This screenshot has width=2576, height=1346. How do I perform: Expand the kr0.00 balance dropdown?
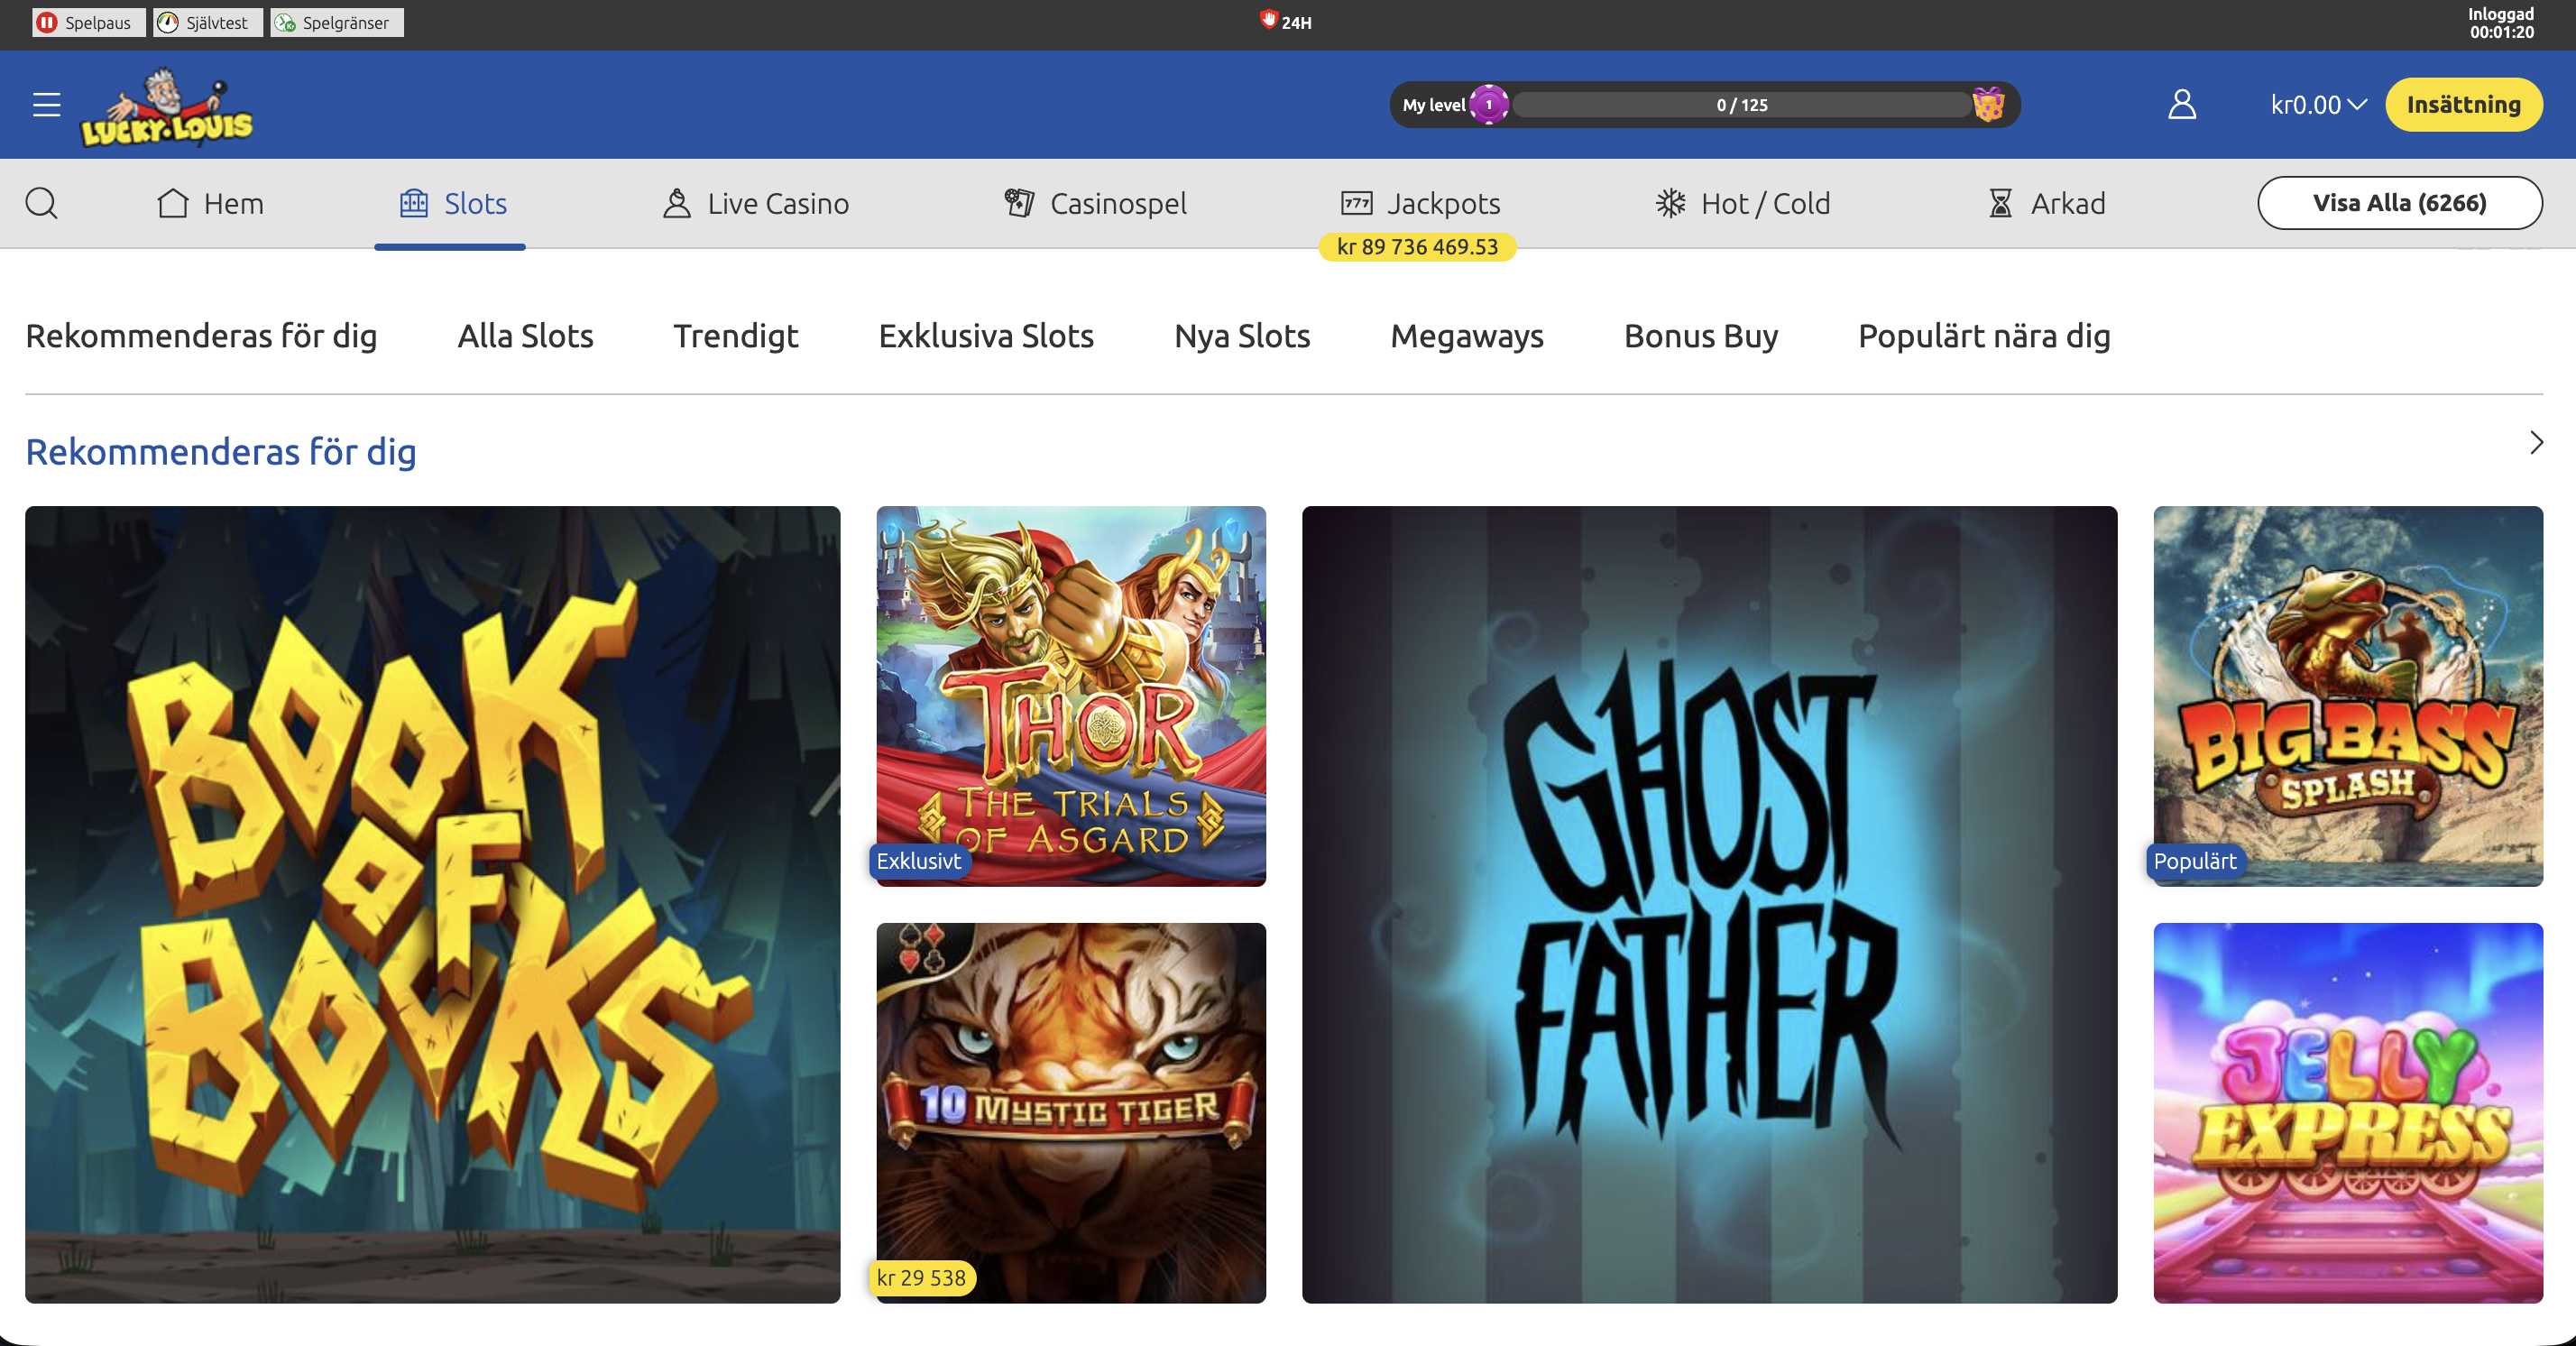[2318, 105]
